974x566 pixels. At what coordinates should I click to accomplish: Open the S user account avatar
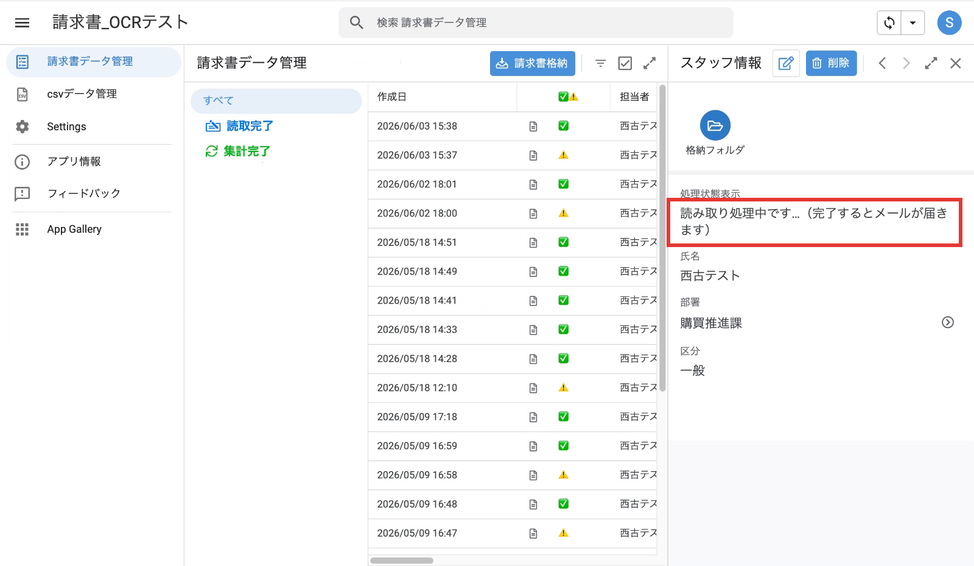[949, 23]
